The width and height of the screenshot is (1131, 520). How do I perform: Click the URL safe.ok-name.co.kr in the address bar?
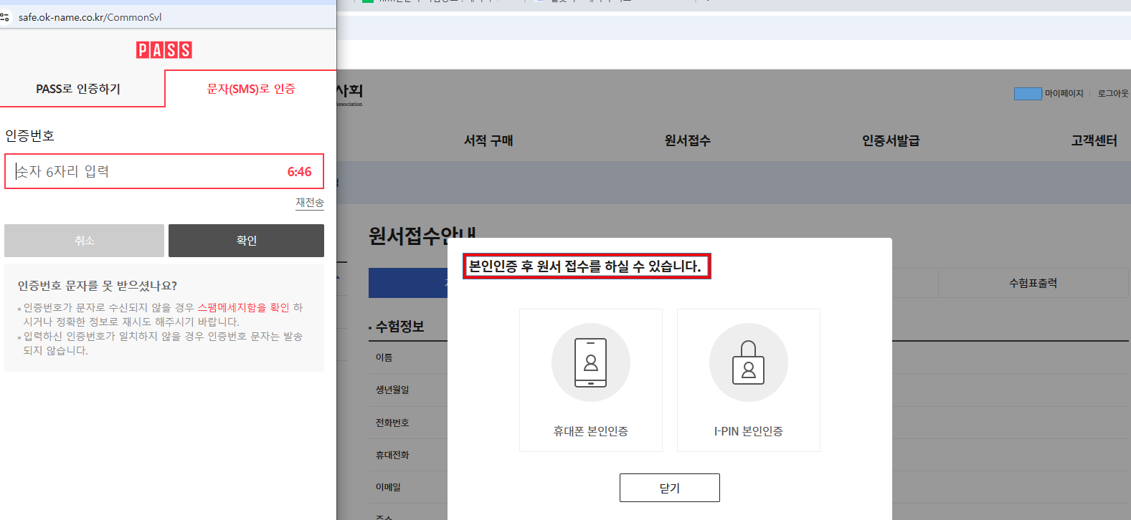(x=90, y=17)
